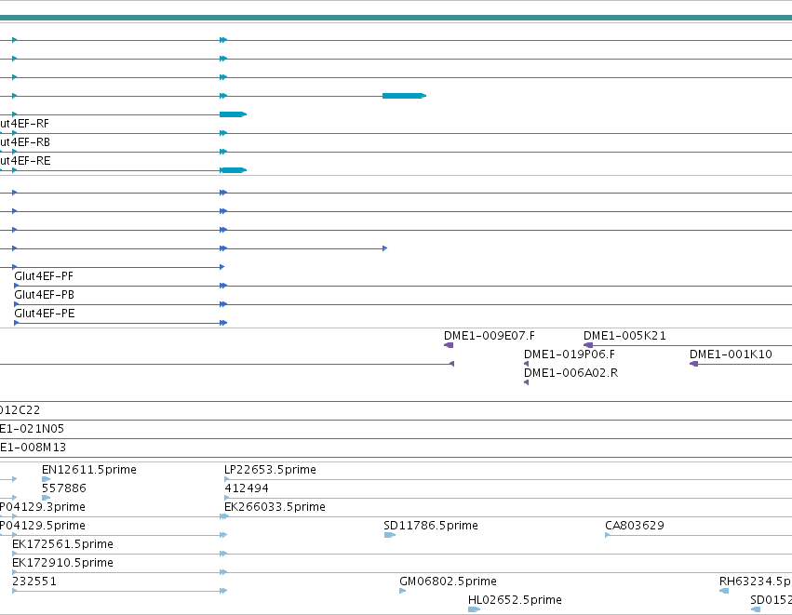Select the CA803629 EST label
Screen dimensions: 792x615
tap(635, 526)
